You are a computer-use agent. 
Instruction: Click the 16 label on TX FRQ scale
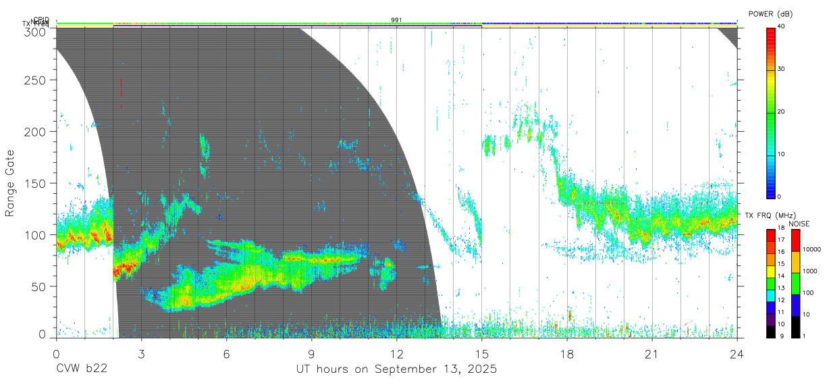[x=780, y=252]
